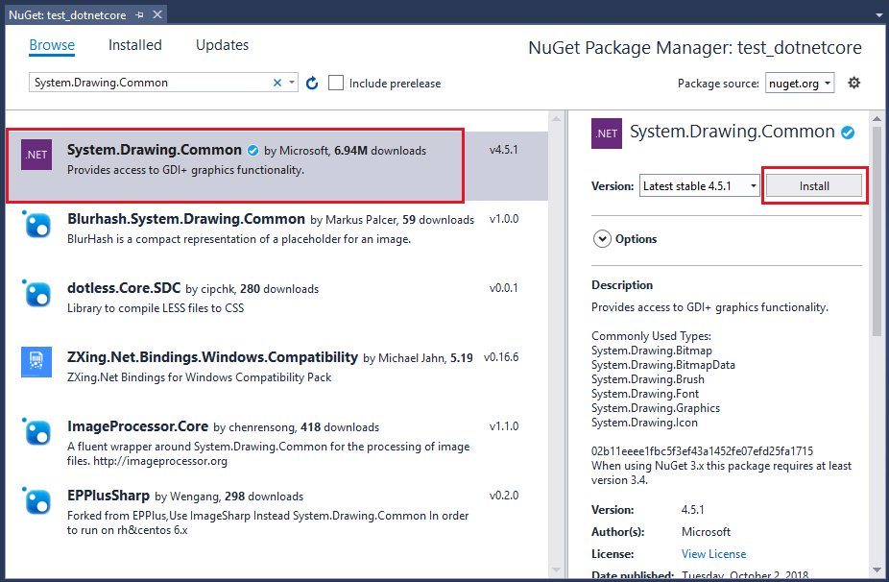Viewport: 889px width, 582px height.
Task: Click the Install button
Action: [814, 185]
